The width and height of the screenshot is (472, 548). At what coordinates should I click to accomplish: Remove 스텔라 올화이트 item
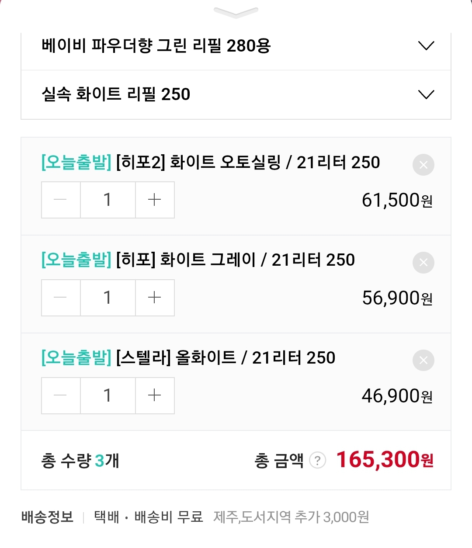click(x=423, y=361)
